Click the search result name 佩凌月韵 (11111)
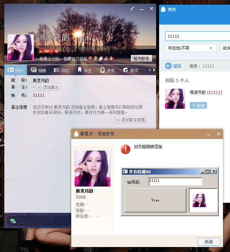This screenshot has height=252, width=230. coord(206,92)
